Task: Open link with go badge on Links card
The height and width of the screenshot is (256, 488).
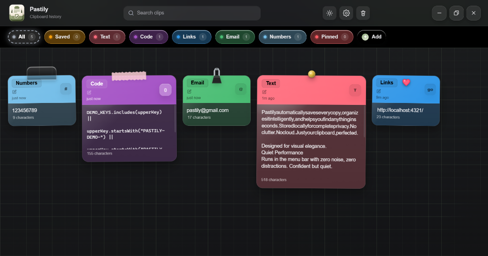Action: (430, 90)
